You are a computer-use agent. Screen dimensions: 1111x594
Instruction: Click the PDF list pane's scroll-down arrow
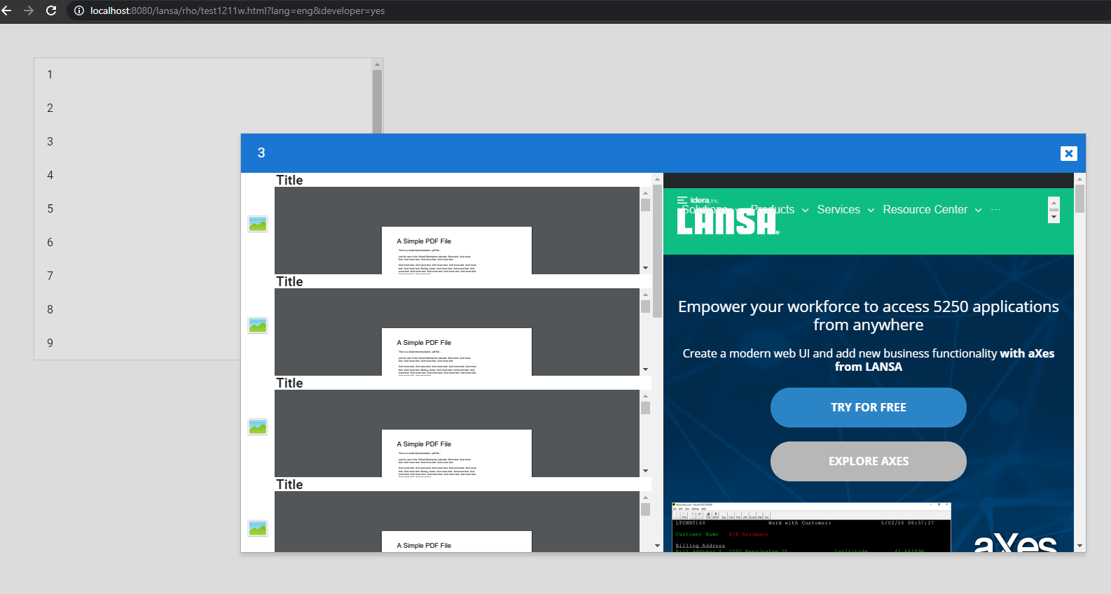657,546
